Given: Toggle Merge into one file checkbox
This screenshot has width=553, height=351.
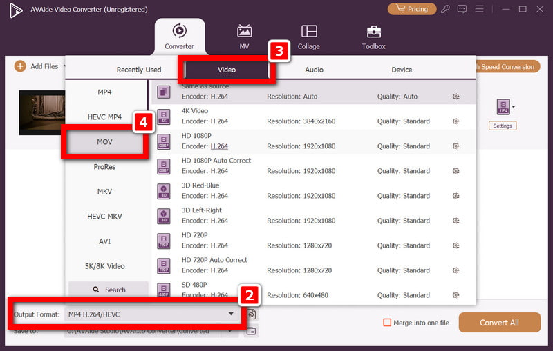Looking at the screenshot, I should coord(387,323).
